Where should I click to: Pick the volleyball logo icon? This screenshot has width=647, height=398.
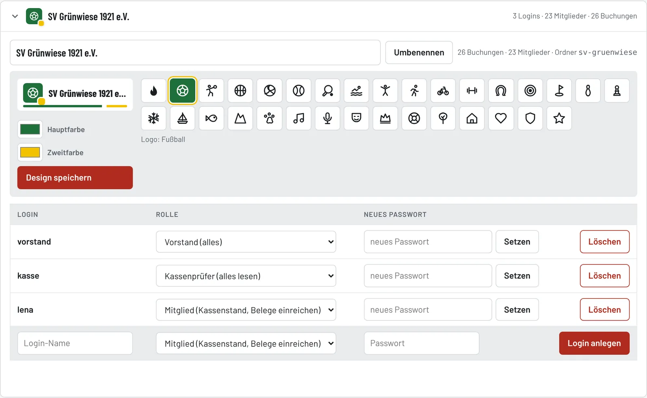(270, 90)
